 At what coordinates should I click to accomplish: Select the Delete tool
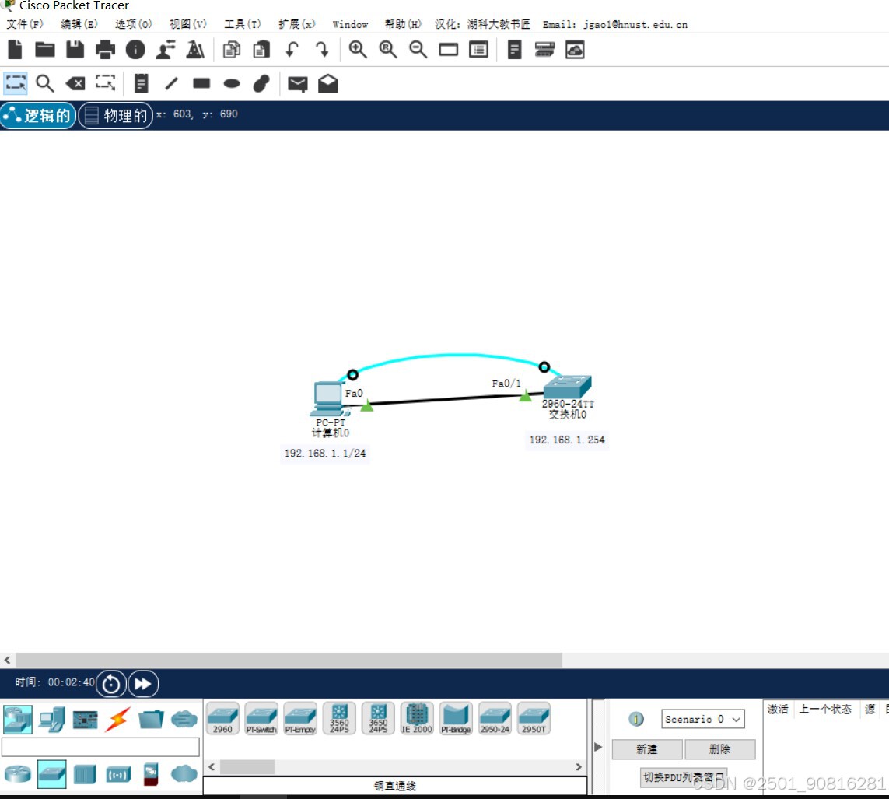click(x=75, y=84)
